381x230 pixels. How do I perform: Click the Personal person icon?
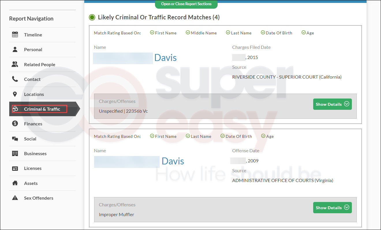(x=15, y=49)
